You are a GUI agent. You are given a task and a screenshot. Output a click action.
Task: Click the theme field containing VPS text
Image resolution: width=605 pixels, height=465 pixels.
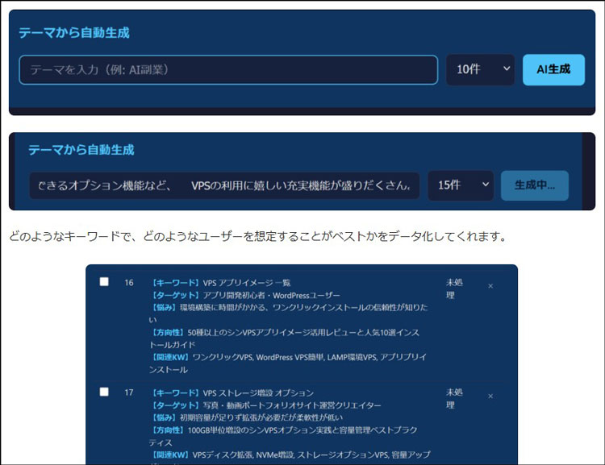(x=224, y=185)
